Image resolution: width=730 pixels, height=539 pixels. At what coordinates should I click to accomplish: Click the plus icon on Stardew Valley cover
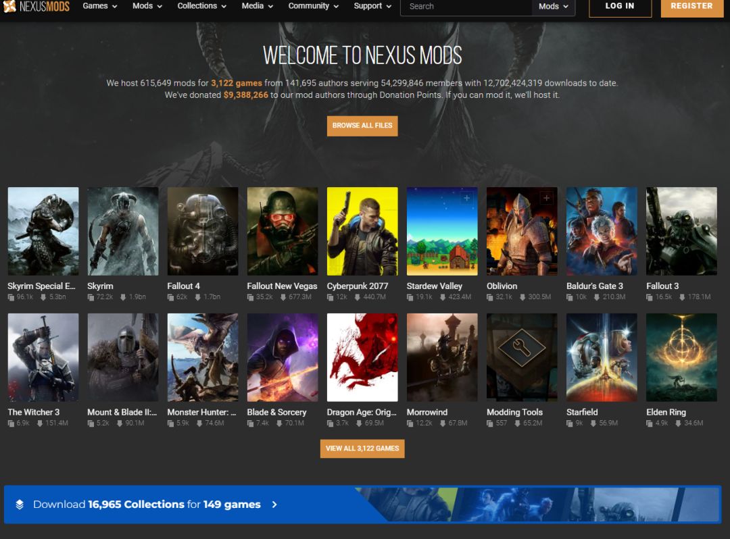click(x=466, y=198)
